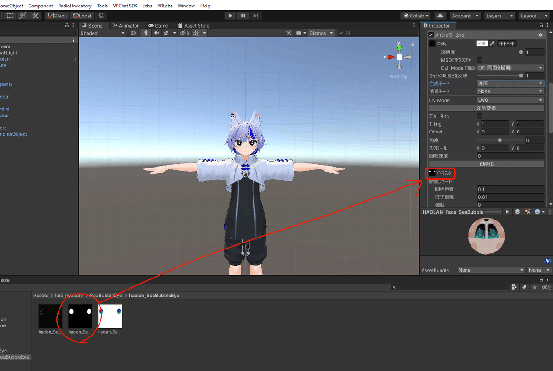
Task: Open the scene effects dropdown arrow
Action: click(175, 33)
